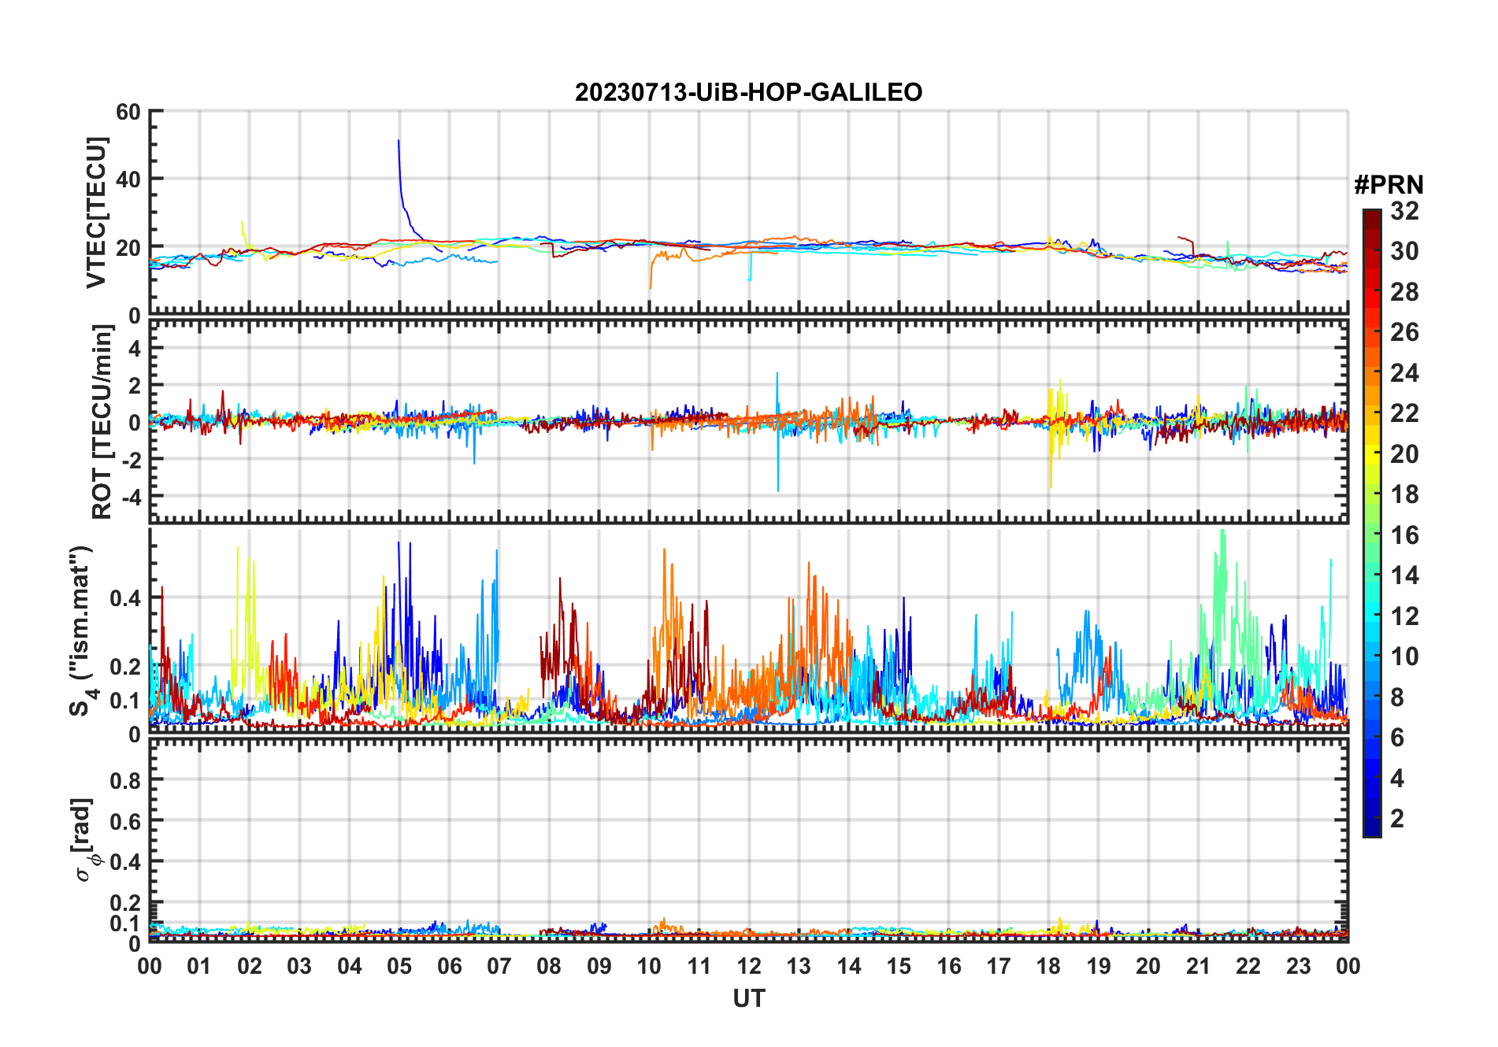Click the 60 tick label on the VTEC axis
The image size is (1498, 1047).
(x=128, y=112)
